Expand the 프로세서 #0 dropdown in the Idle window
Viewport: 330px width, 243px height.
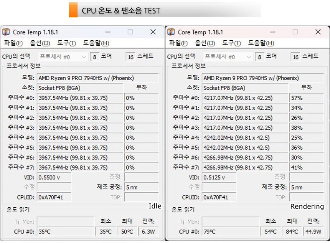(63, 57)
